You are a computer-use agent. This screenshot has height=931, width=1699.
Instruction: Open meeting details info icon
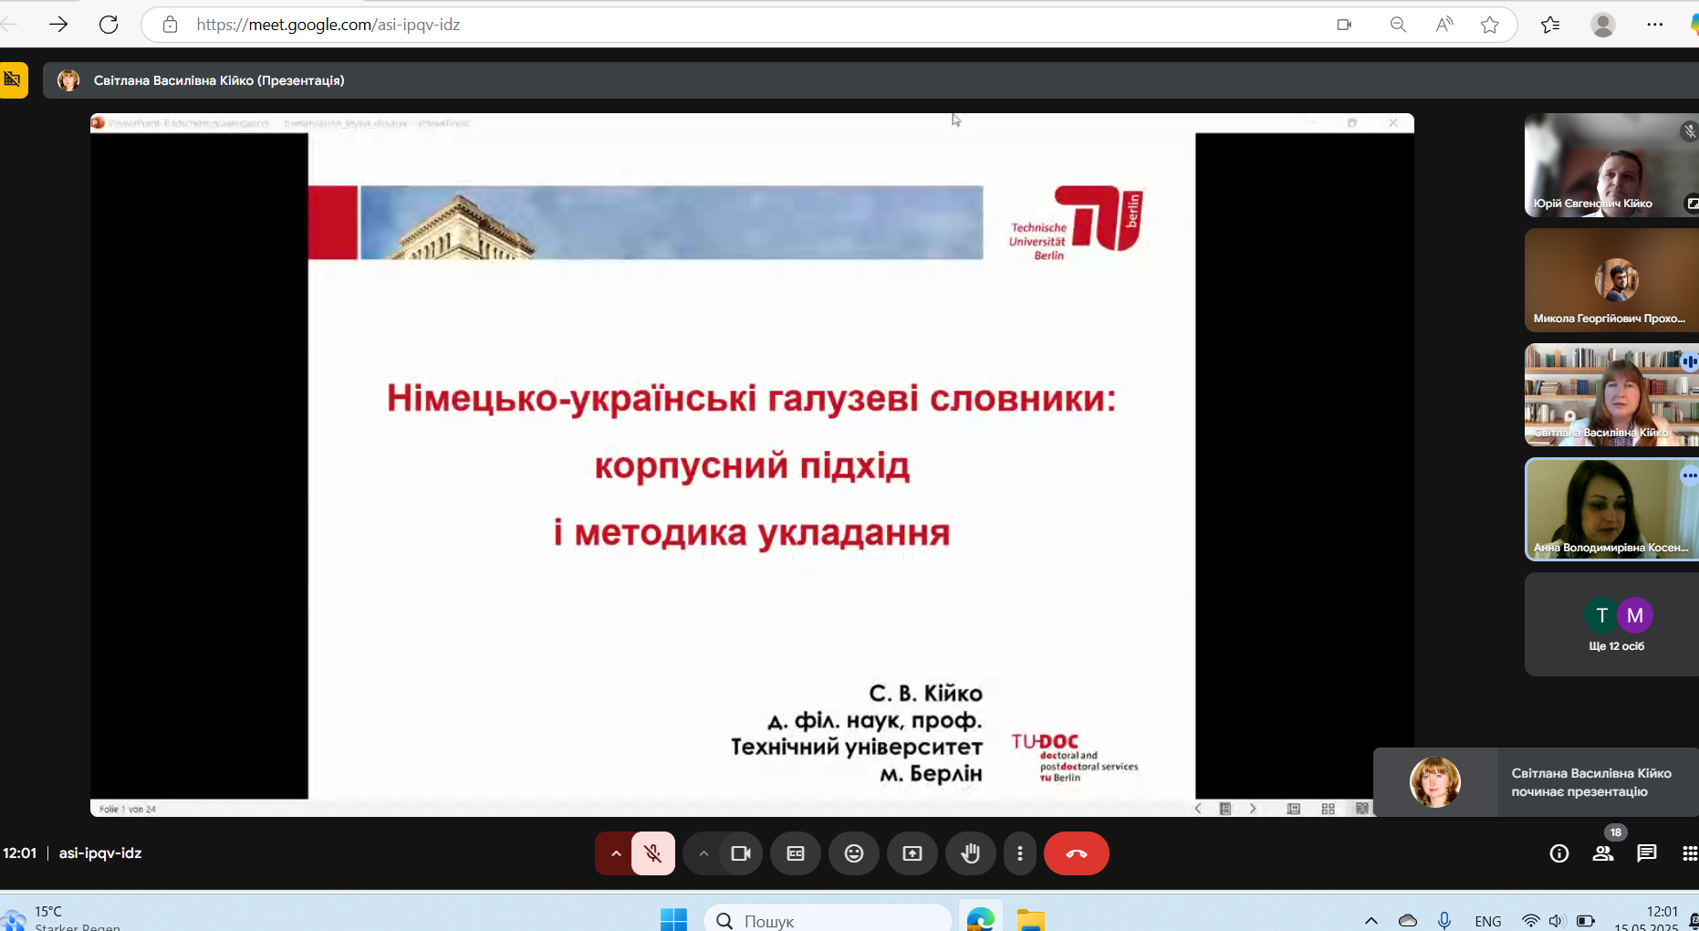pyautogui.click(x=1559, y=853)
